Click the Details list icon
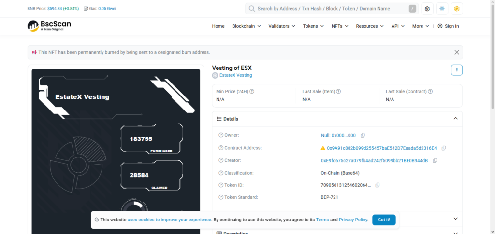 pyautogui.click(x=219, y=119)
